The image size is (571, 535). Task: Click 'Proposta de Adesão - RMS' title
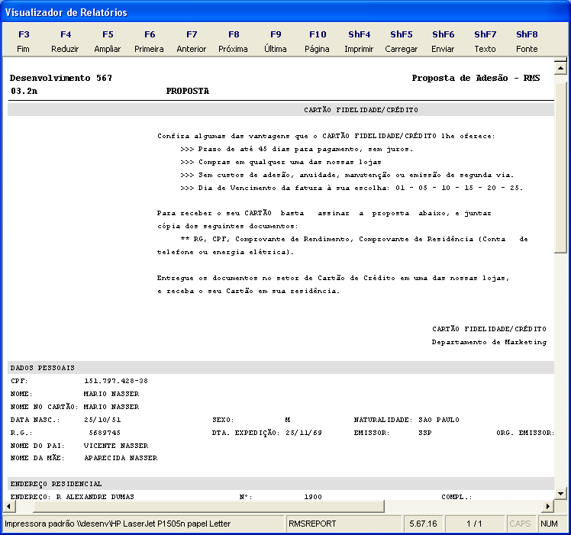[476, 78]
